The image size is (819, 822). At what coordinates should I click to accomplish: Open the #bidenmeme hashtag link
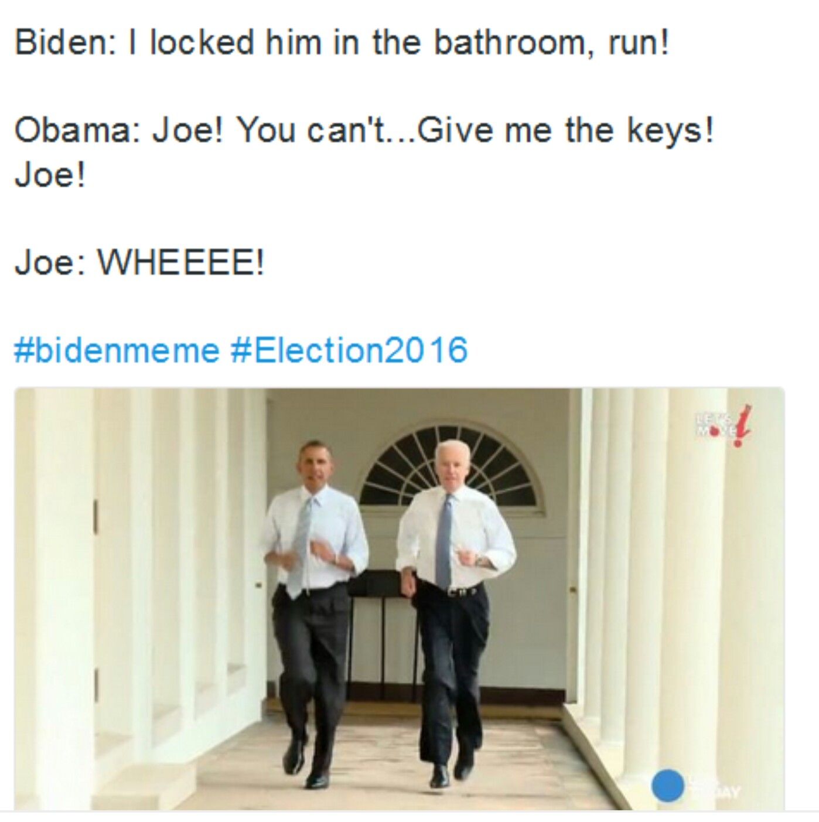point(117,350)
